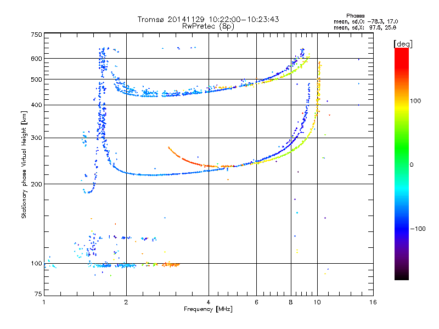Click the x-axis label "2"
This screenshot has width=439, height=329.
[x=126, y=302]
